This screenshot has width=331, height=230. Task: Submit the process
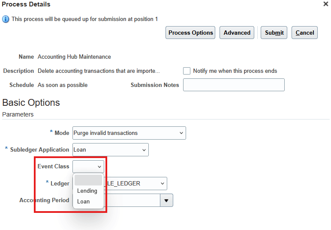274,33
